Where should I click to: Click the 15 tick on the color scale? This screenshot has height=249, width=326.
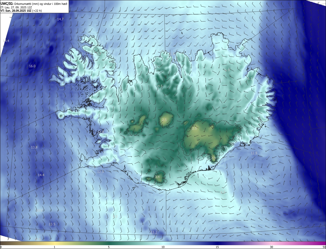(x=217, y=247)
